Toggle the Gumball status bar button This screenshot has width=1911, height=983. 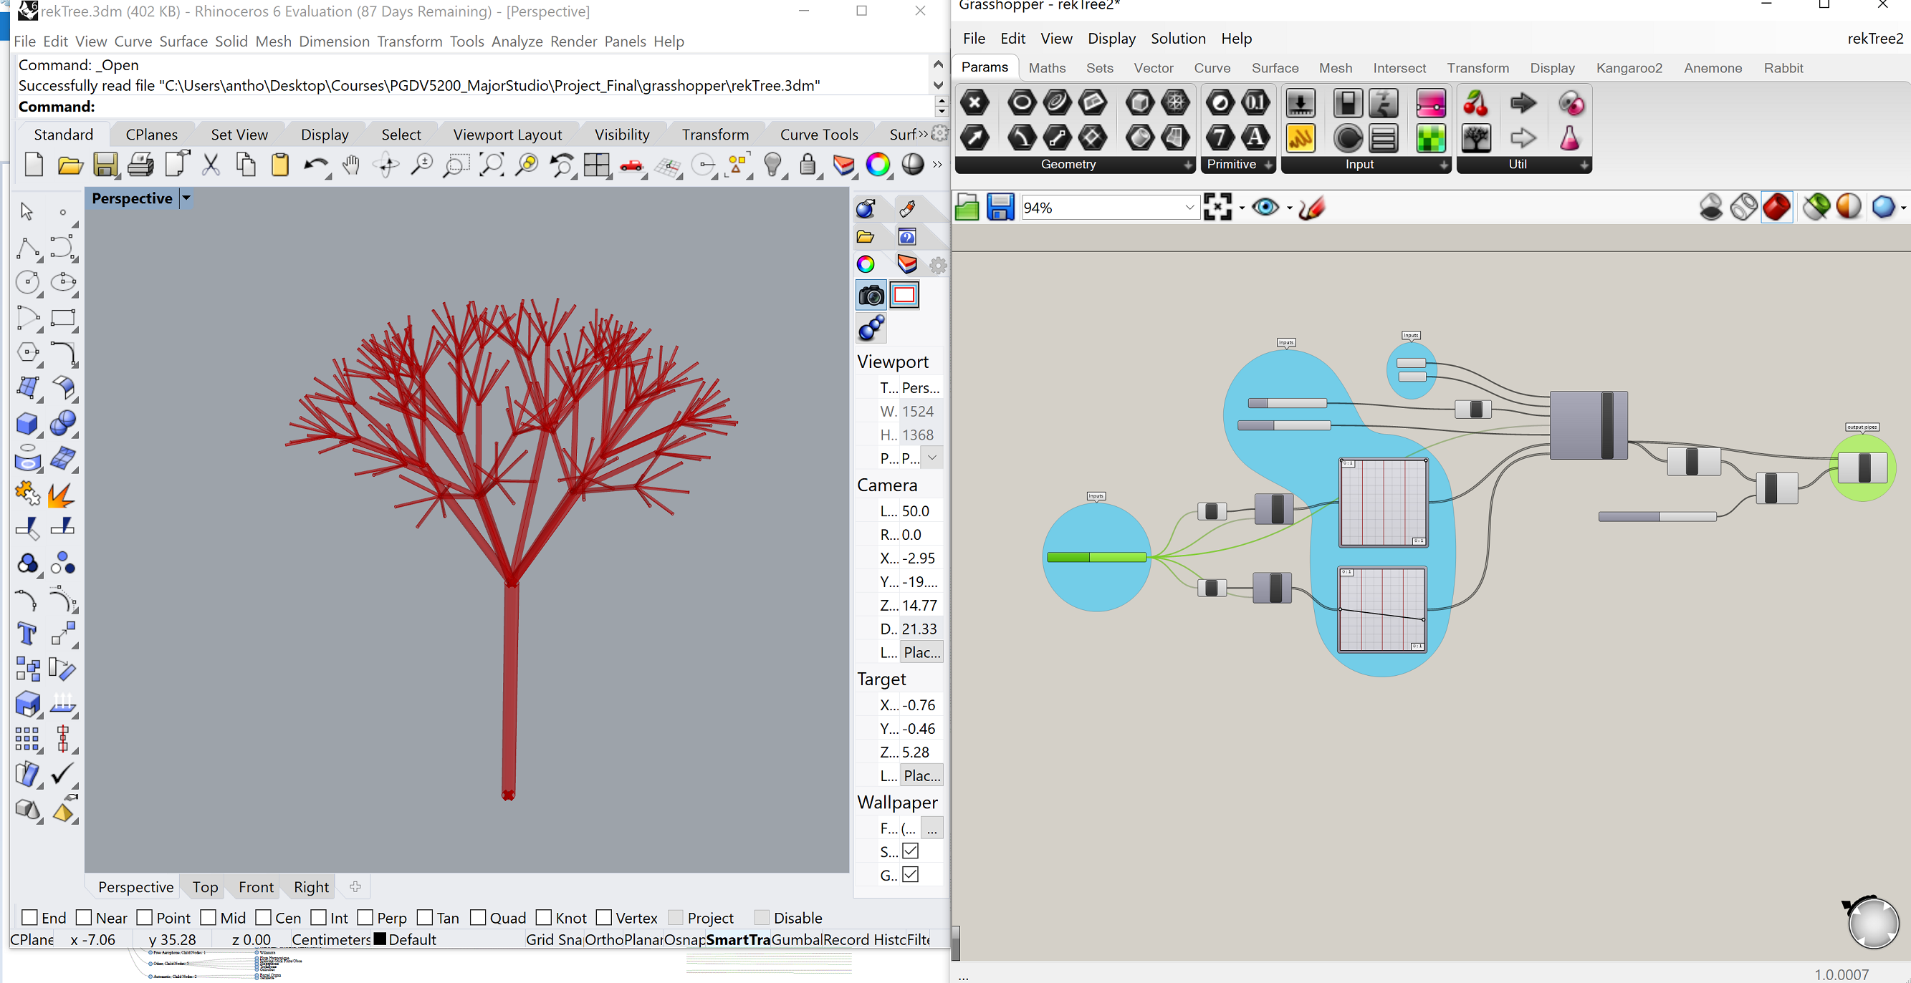[x=797, y=939]
